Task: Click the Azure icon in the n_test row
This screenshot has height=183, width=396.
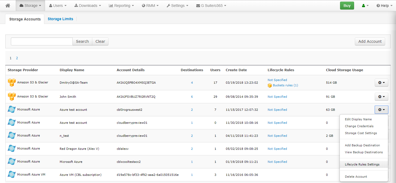Action: 11,136
